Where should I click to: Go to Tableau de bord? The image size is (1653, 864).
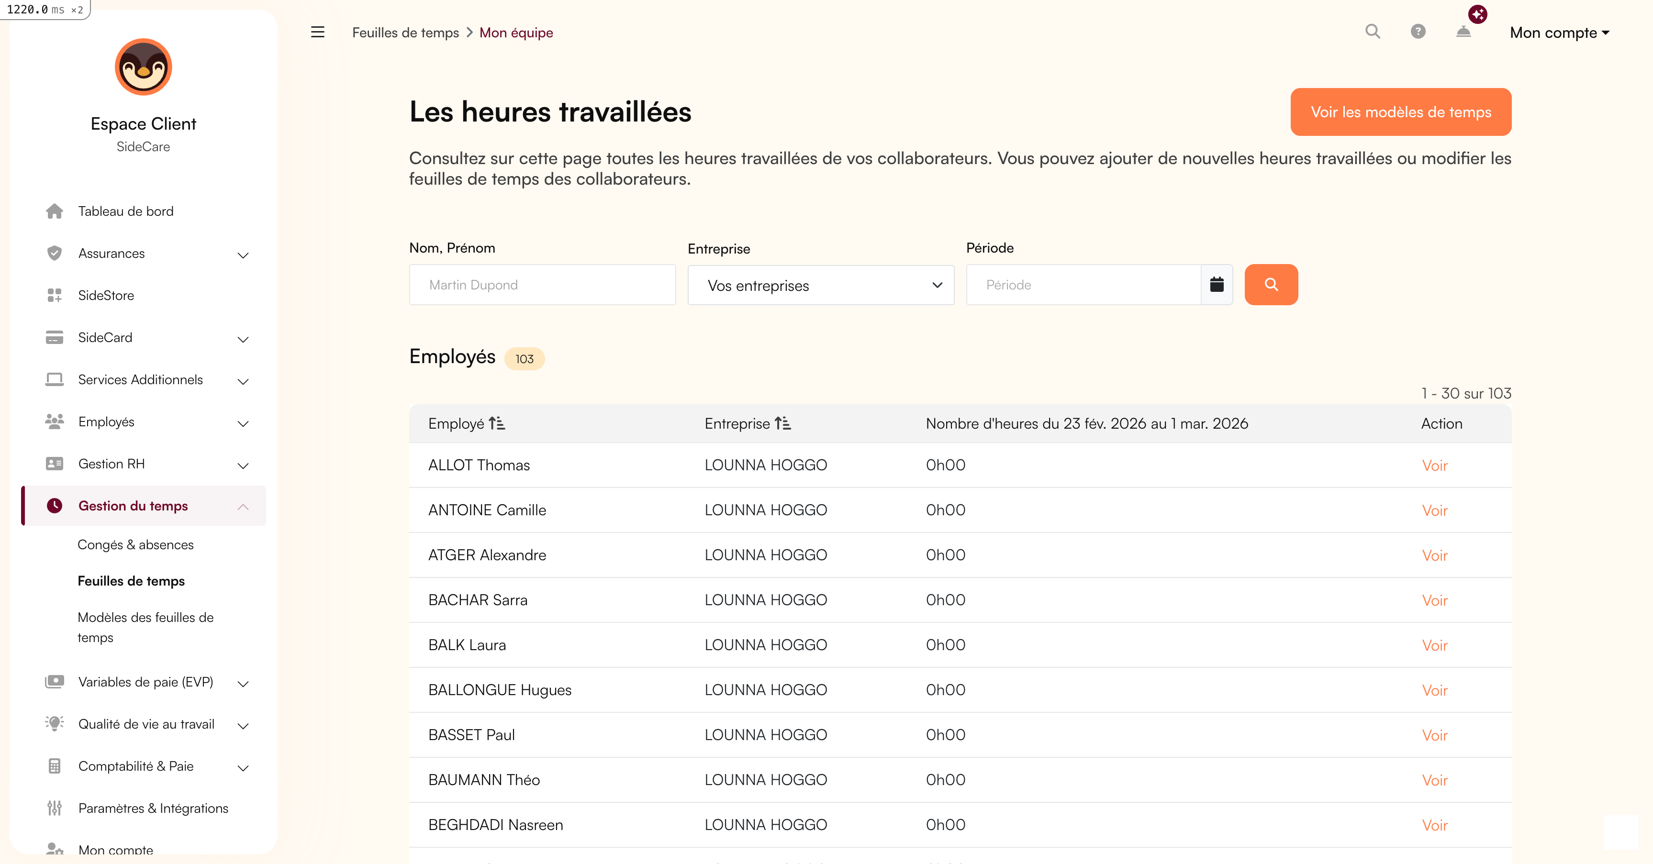(x=126, y=211)
